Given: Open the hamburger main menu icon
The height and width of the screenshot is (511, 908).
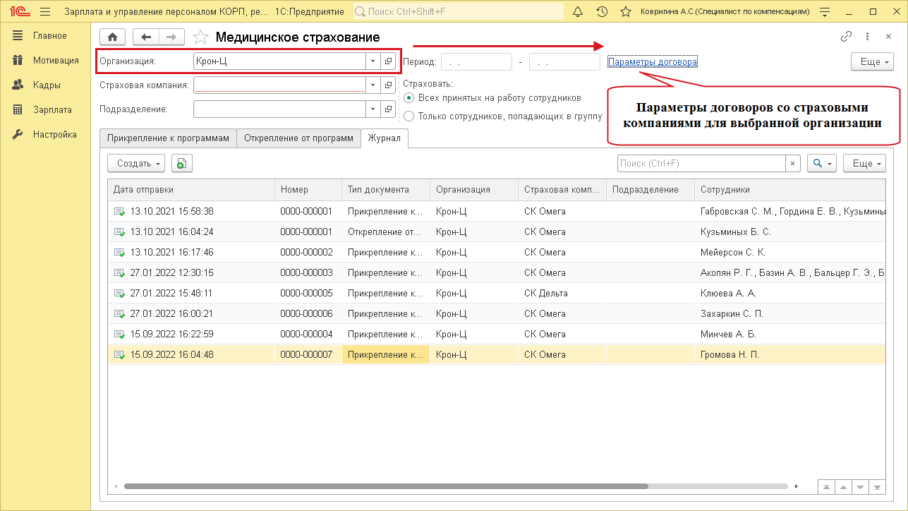Looking at the screenshot, I should pyautogui.click(x=45, y=12).
